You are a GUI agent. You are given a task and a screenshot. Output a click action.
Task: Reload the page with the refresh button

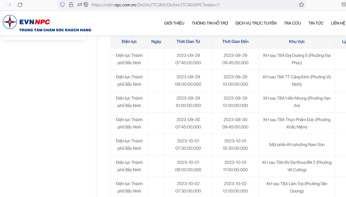(20, 5)
